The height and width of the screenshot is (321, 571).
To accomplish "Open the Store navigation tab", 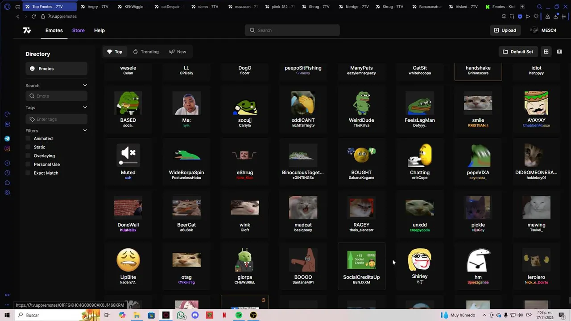I will tap(79, 30).
